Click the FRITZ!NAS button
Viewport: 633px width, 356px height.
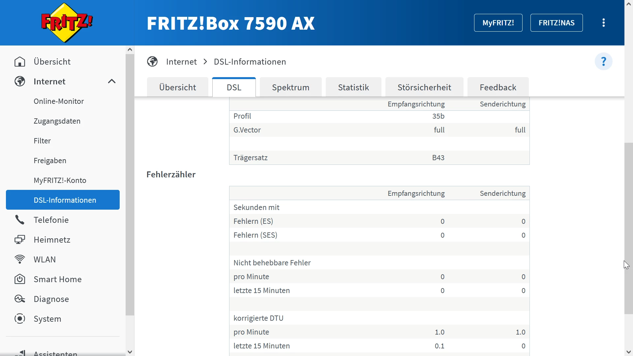click(556, 23)
